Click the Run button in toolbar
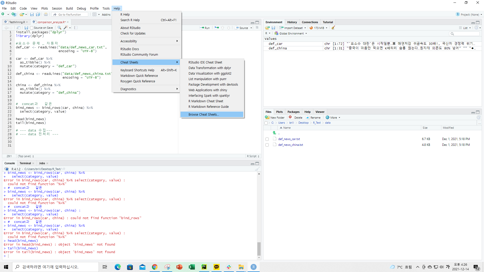 (x=204, y=27)
